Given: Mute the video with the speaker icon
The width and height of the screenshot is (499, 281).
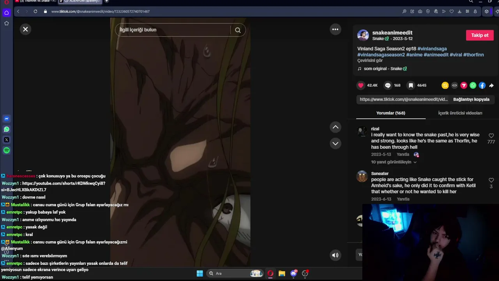Looking at the screenshot, I should click(x=335, y=255).
